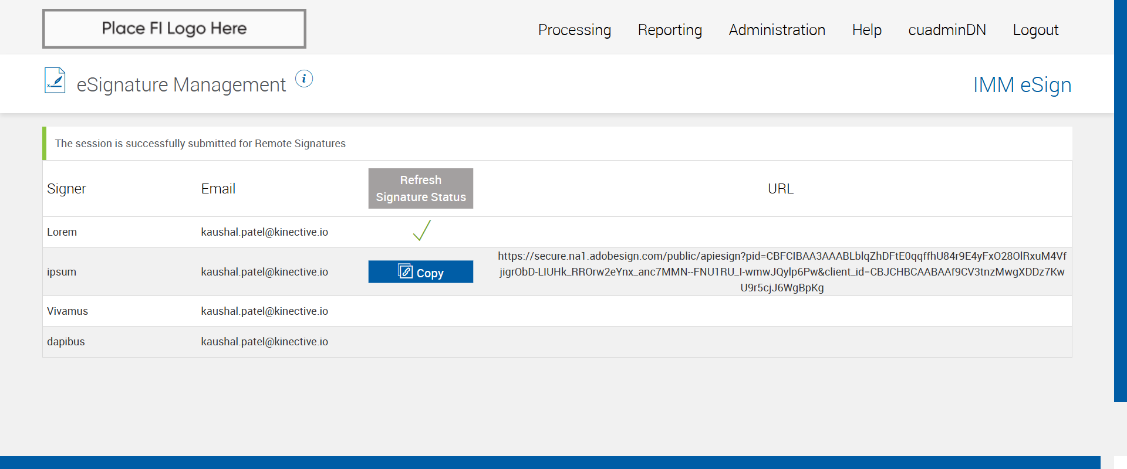
Task: Click the Adobe Sign URL text for ipsum
Action: (781, 272)
